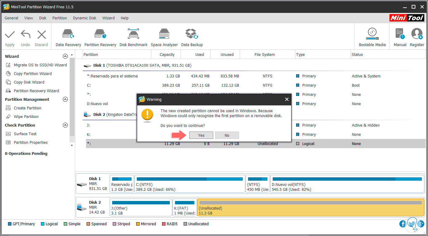Collapse the Check Partition section
The image size is (428, 236).
(65, 125)
